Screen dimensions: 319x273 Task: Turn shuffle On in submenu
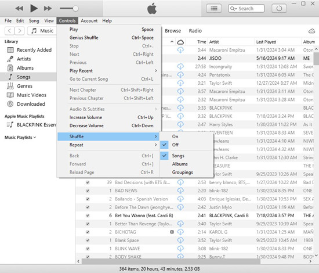tap(186, 136)
